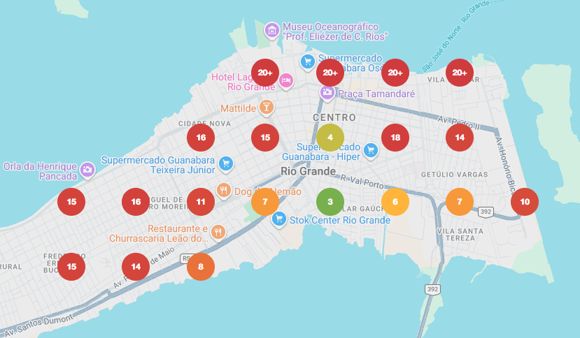Viewport: 580px width, 338px height.
Task: Click the 15 cluster over Frederico Ernesto Buchholz
Action: click(71, 267)
